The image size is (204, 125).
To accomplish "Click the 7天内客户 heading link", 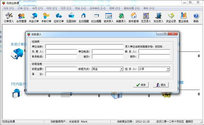I will (18, 84).
